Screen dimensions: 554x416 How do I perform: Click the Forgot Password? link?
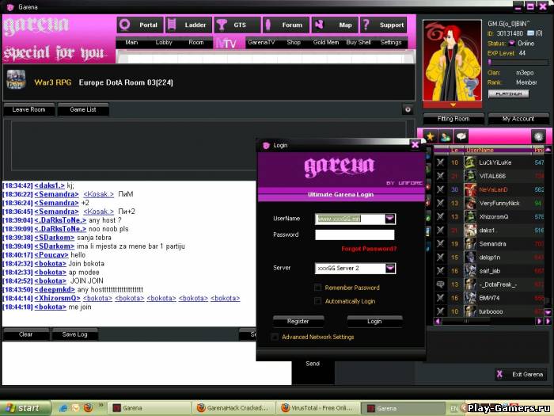[x=369, y=249]
